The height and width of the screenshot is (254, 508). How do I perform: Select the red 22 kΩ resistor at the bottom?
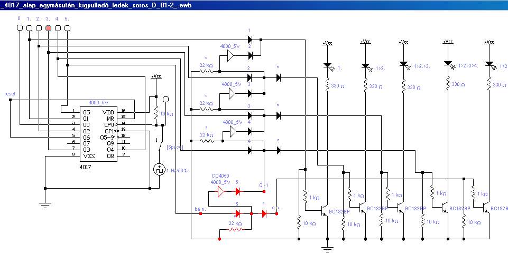click(235, 230)
